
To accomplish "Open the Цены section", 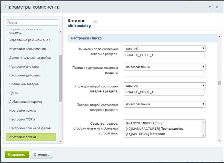I will point(13,93).
